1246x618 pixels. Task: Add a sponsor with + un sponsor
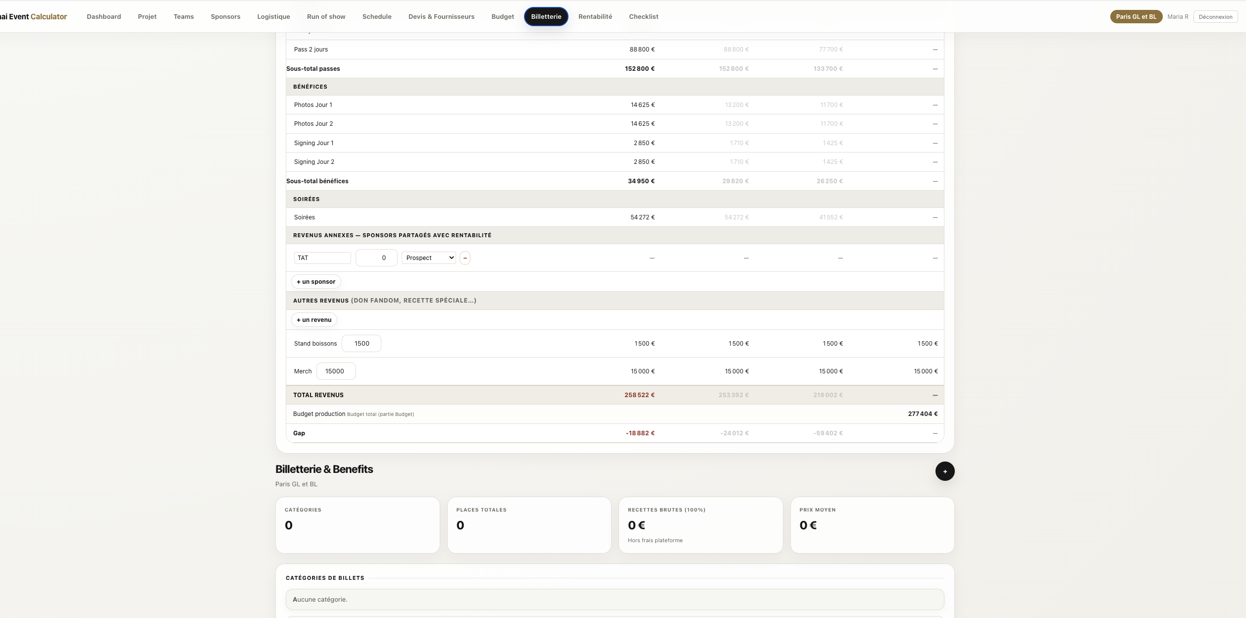tap(316, 282)
